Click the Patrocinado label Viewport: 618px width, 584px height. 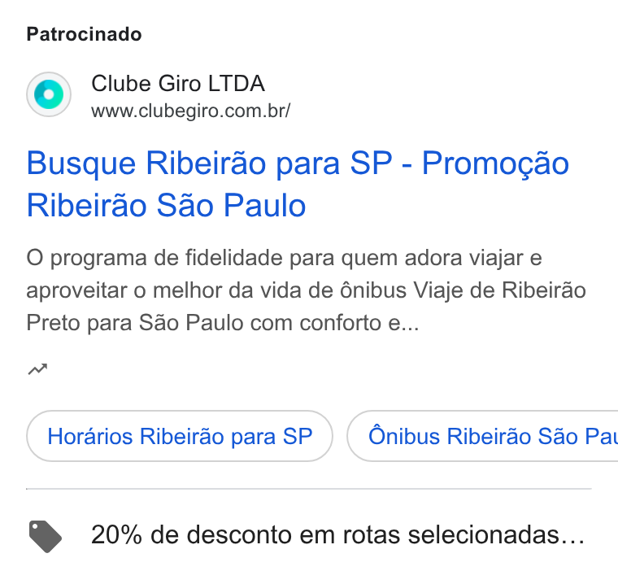(84, 34)
